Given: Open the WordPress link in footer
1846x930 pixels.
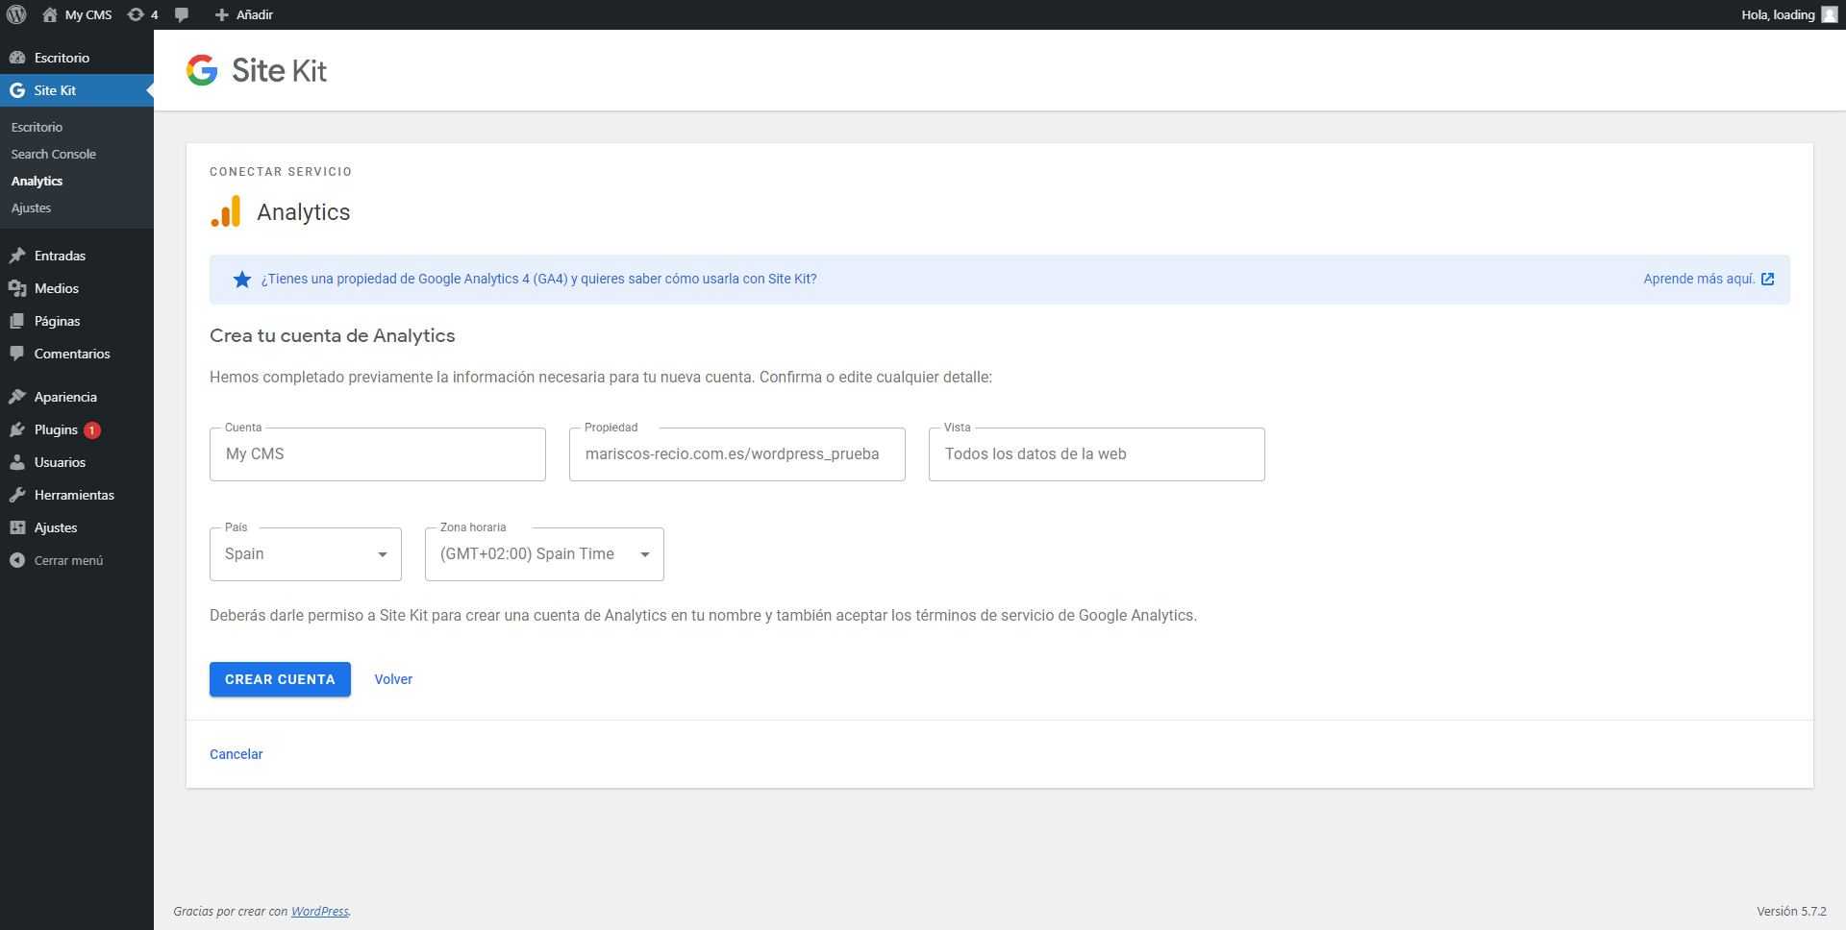Looking at the screenshot, I should click(320, 911).
